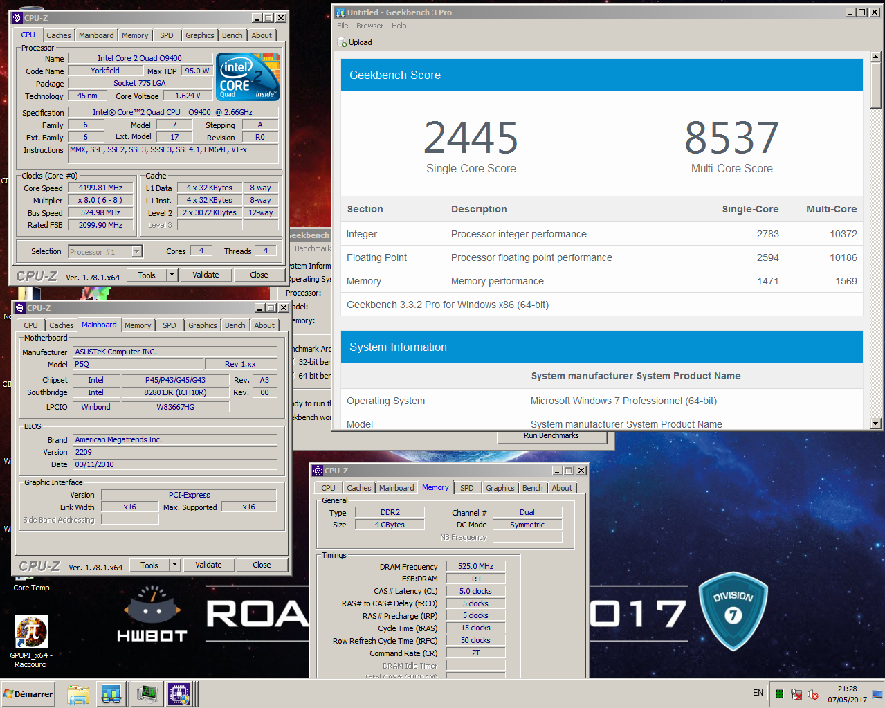Expand Tools dropdown arrow in CPU window
Screen dimensions: 885x708
pos(172,275)
